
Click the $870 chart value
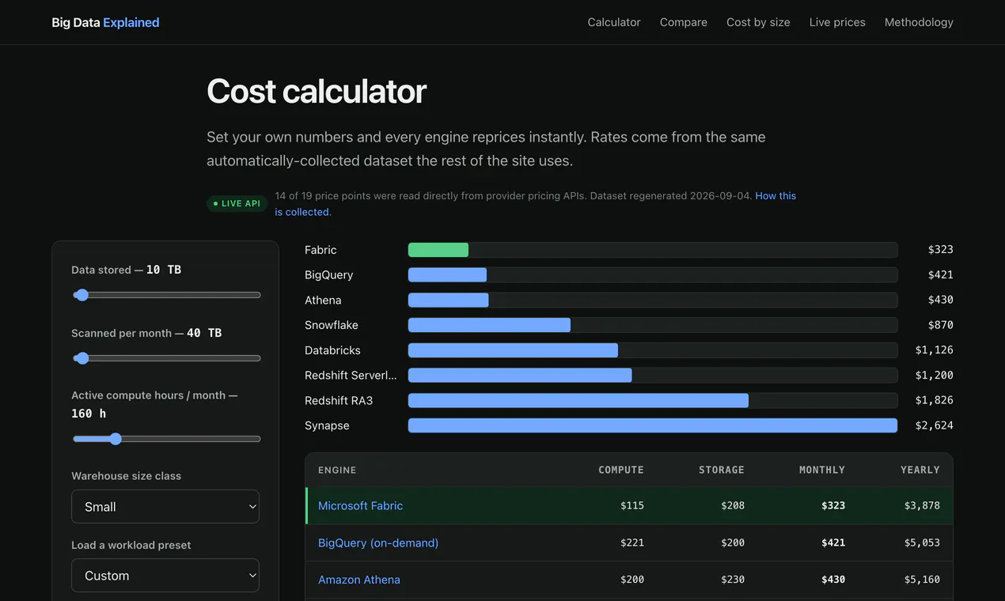(941, 325)
